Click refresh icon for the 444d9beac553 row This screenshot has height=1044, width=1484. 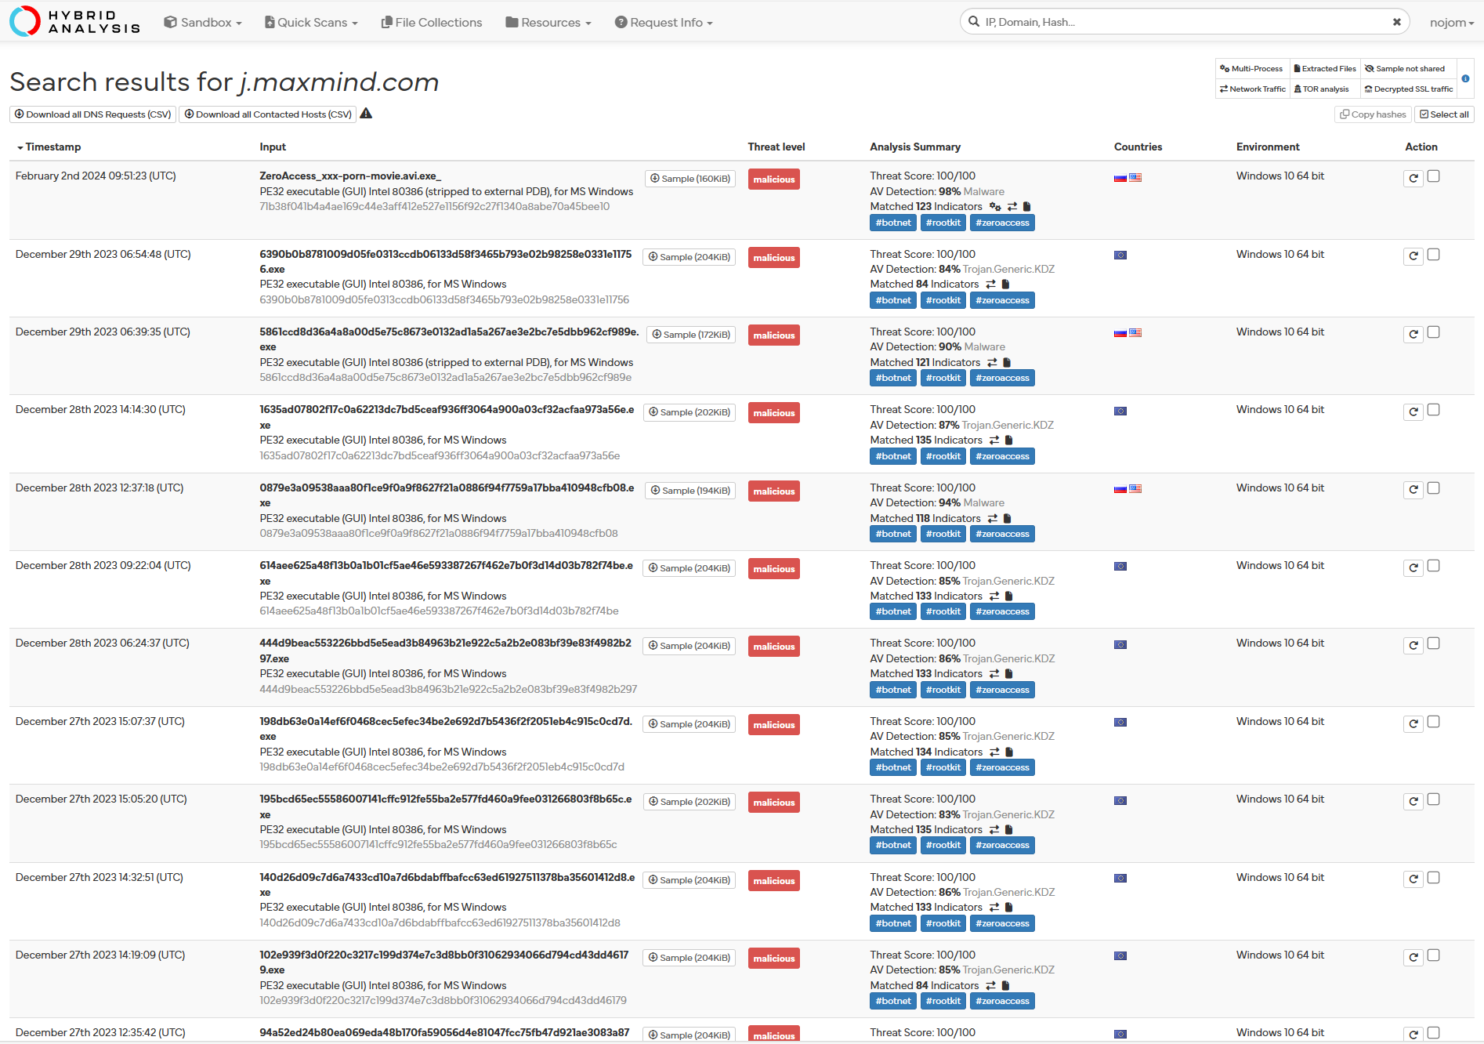[1413, 646]
